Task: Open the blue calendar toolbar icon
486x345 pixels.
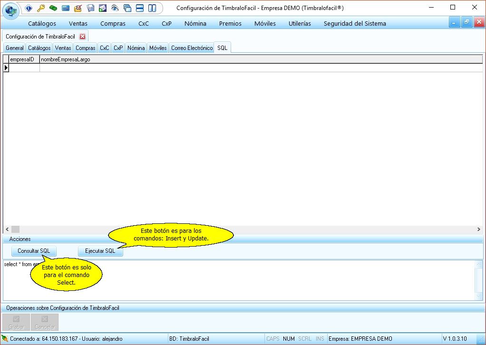Action: pyautogui.click(x=66, y=9)
